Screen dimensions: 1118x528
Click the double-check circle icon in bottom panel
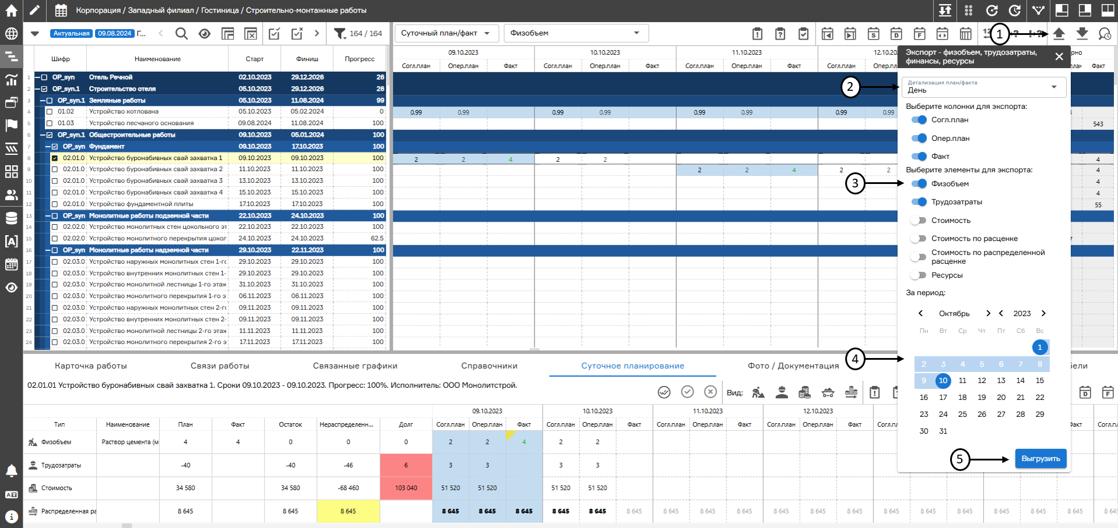664,392
